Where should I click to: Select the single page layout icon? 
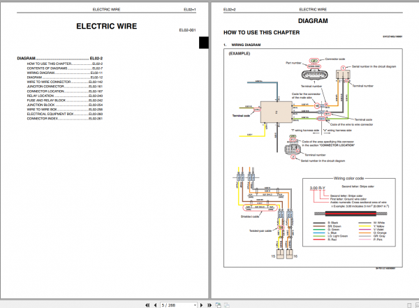pyautogui.click(x=409, y=305)
